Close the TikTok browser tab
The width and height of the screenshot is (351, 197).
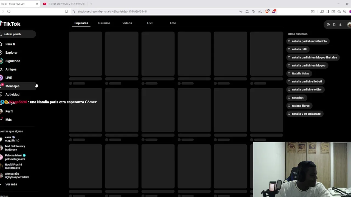coord(37,4)
